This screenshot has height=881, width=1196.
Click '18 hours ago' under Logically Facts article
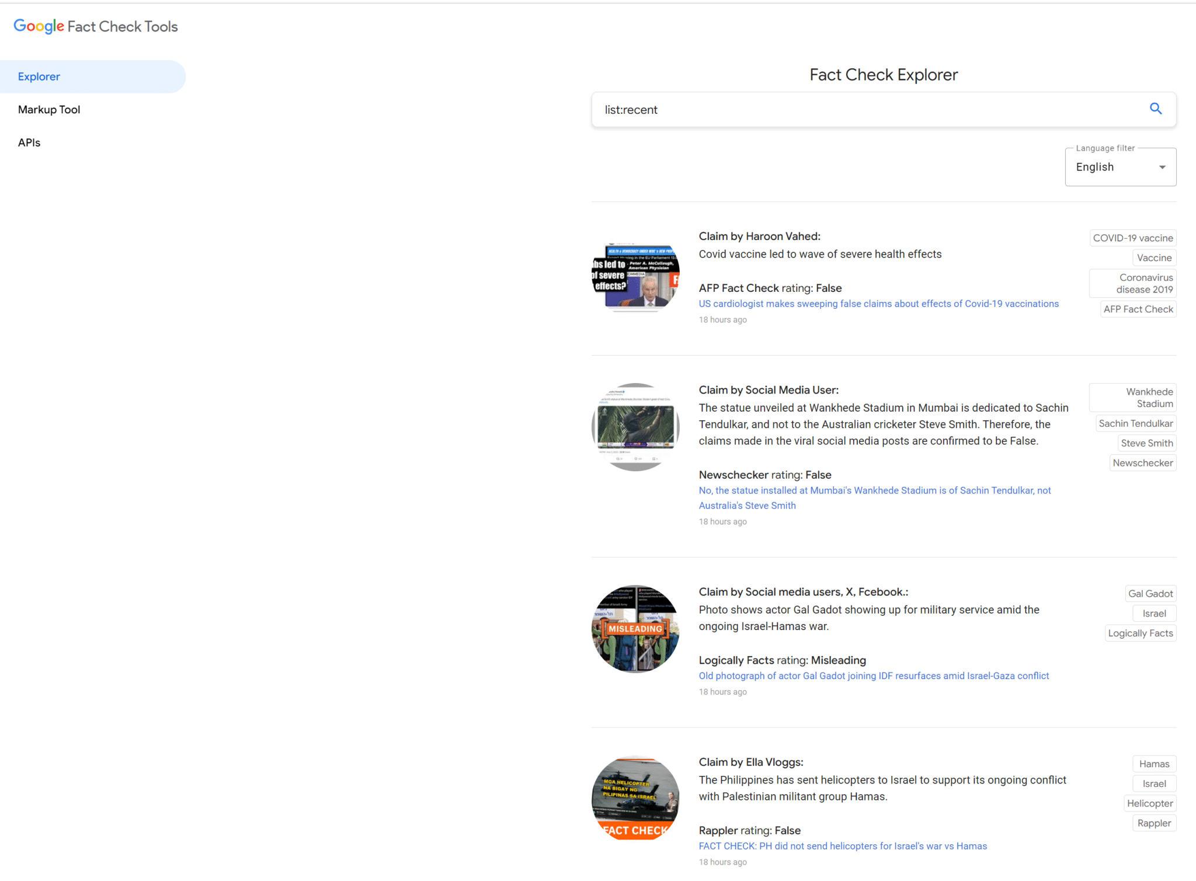[723, 692]
